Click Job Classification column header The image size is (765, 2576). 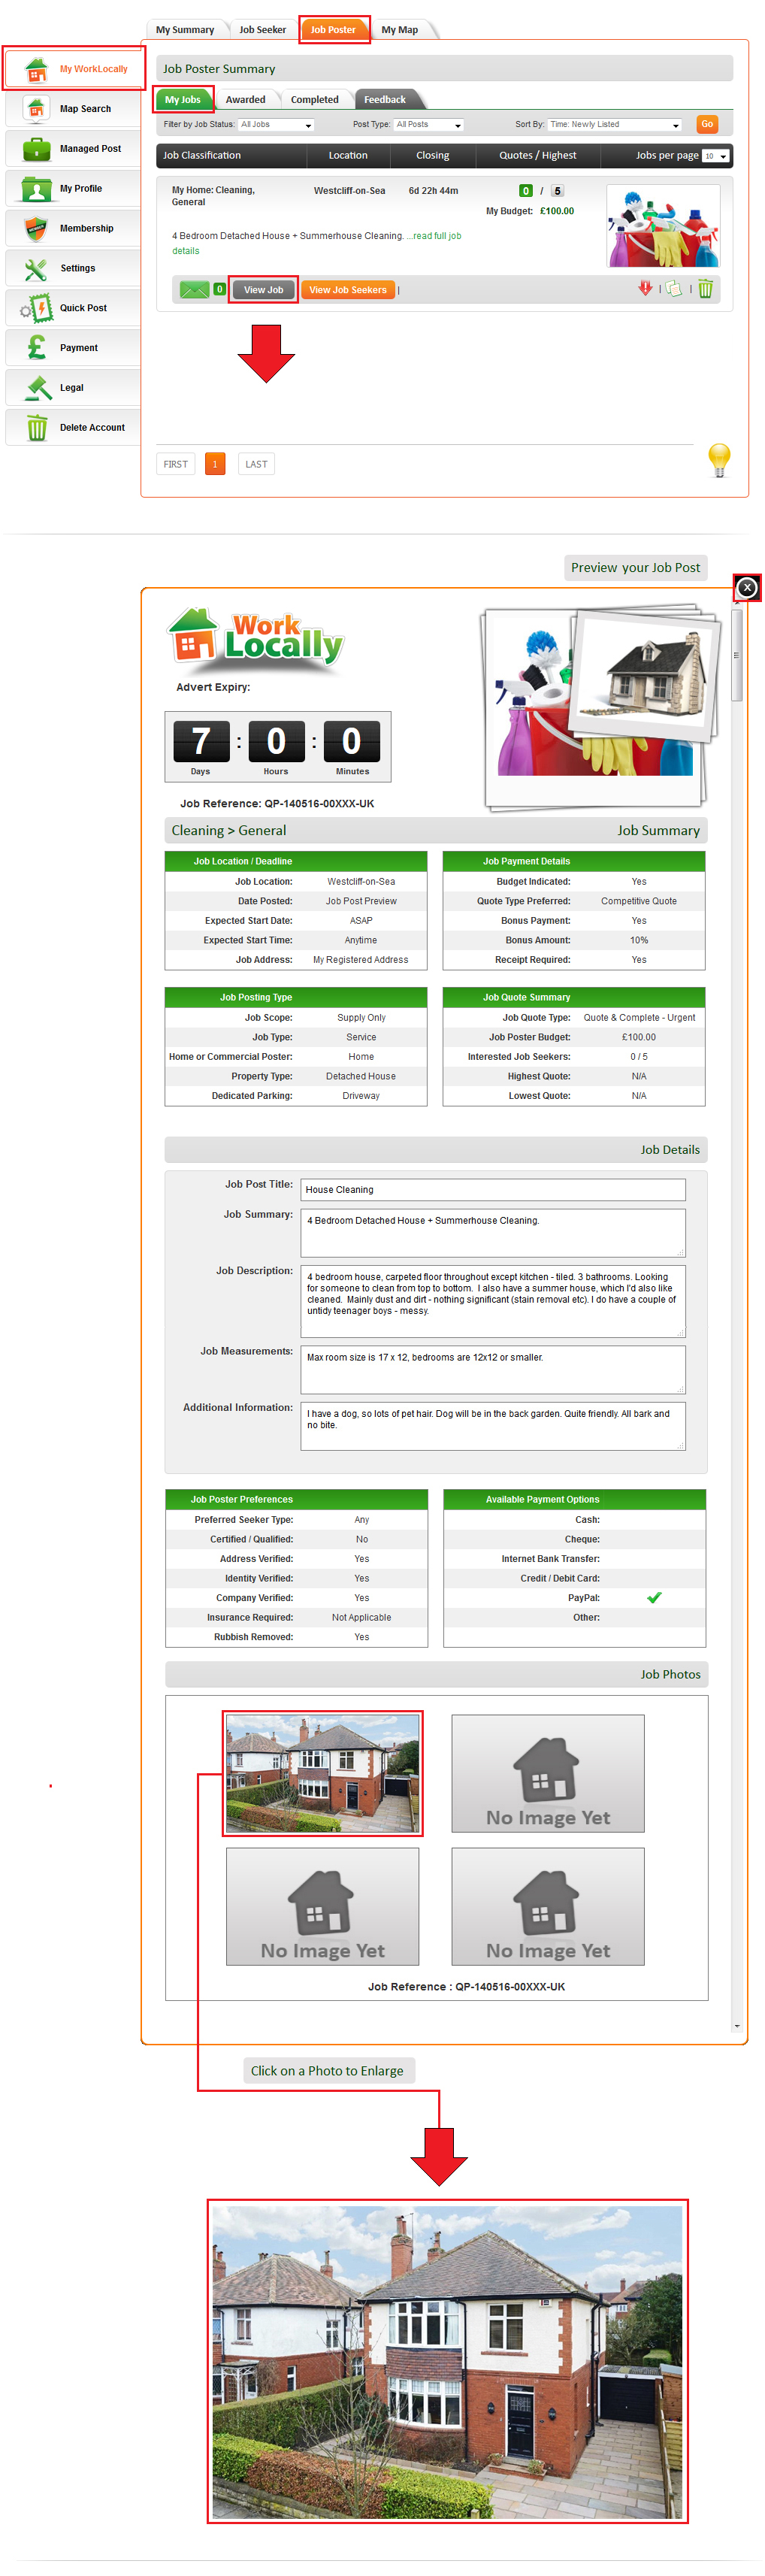coord(202,156)
